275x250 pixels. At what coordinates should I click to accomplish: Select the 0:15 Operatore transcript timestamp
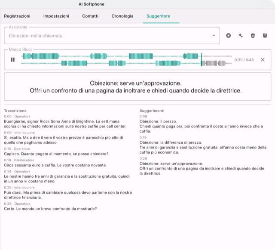point(17,148)
